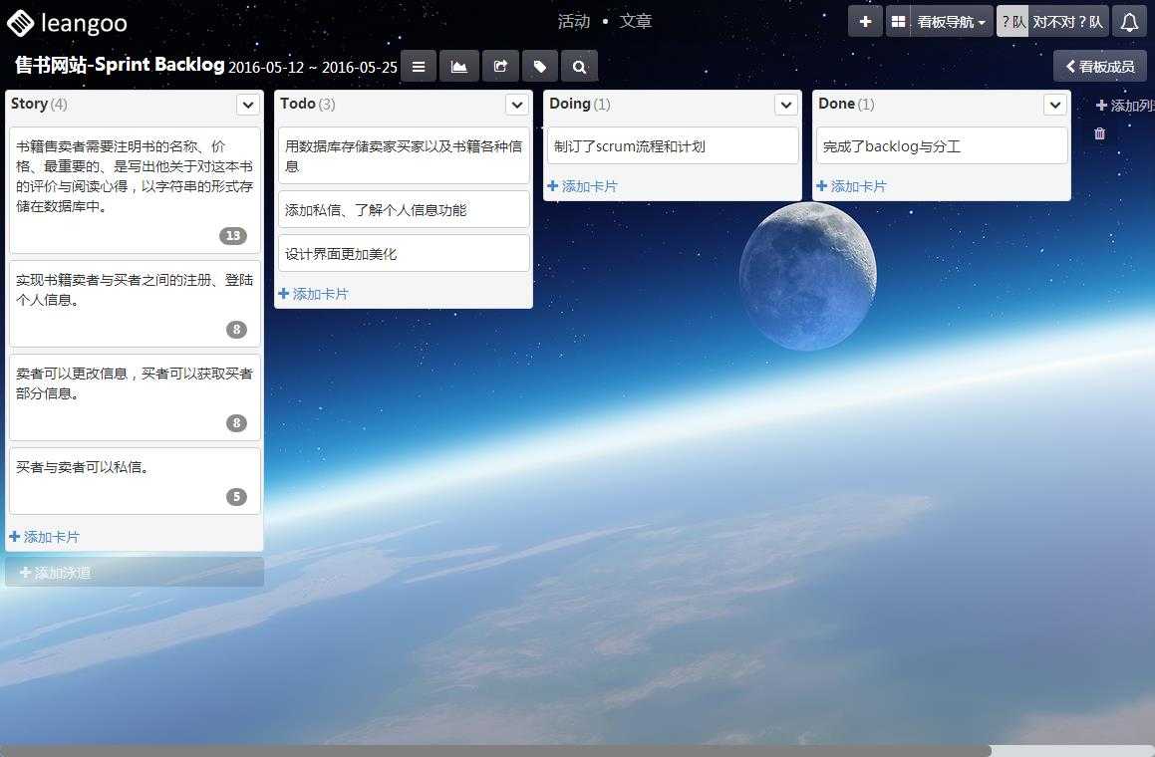Open the board statistics chart icon
The image size is (1155, 757).
click(x=459, y=66)
